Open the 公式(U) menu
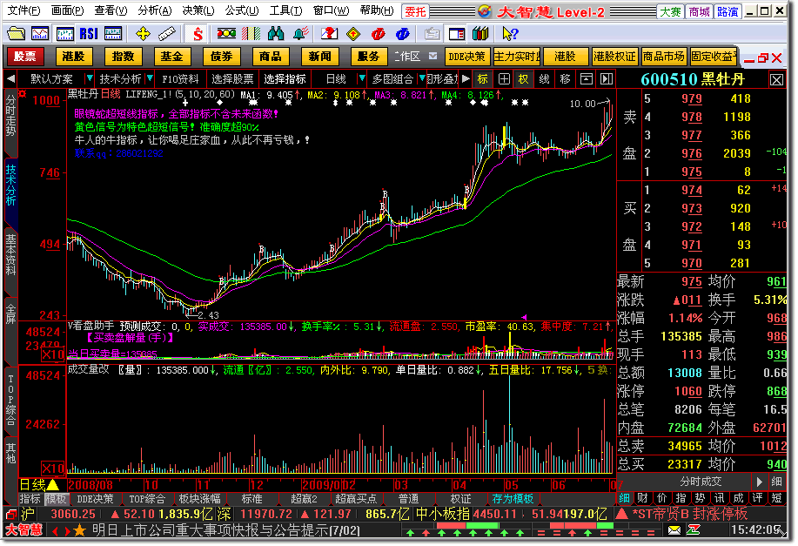Screen dimensions: 798x546 [242, 10]
